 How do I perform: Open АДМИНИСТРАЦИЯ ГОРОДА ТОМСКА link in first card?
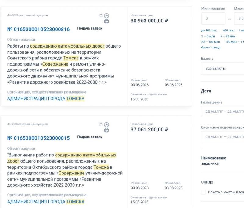(46, 99)
